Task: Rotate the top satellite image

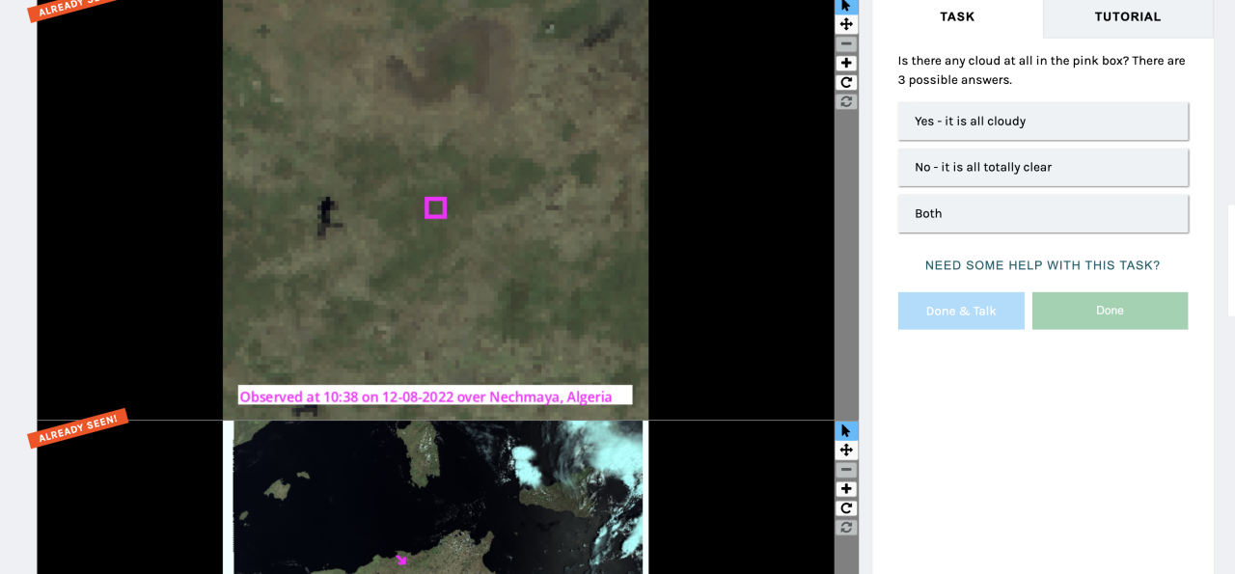Action: (846, 82)
